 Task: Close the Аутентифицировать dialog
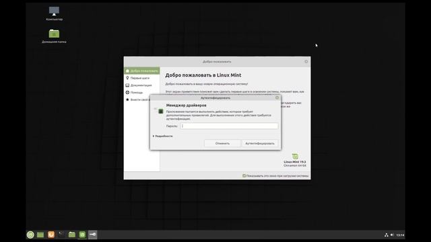[x=277, y=97]
